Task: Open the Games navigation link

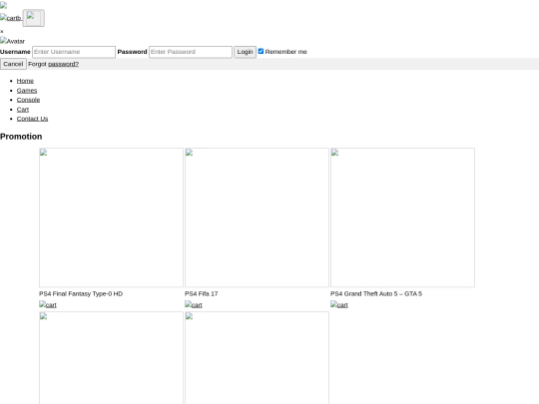Action: click(27, 91)
